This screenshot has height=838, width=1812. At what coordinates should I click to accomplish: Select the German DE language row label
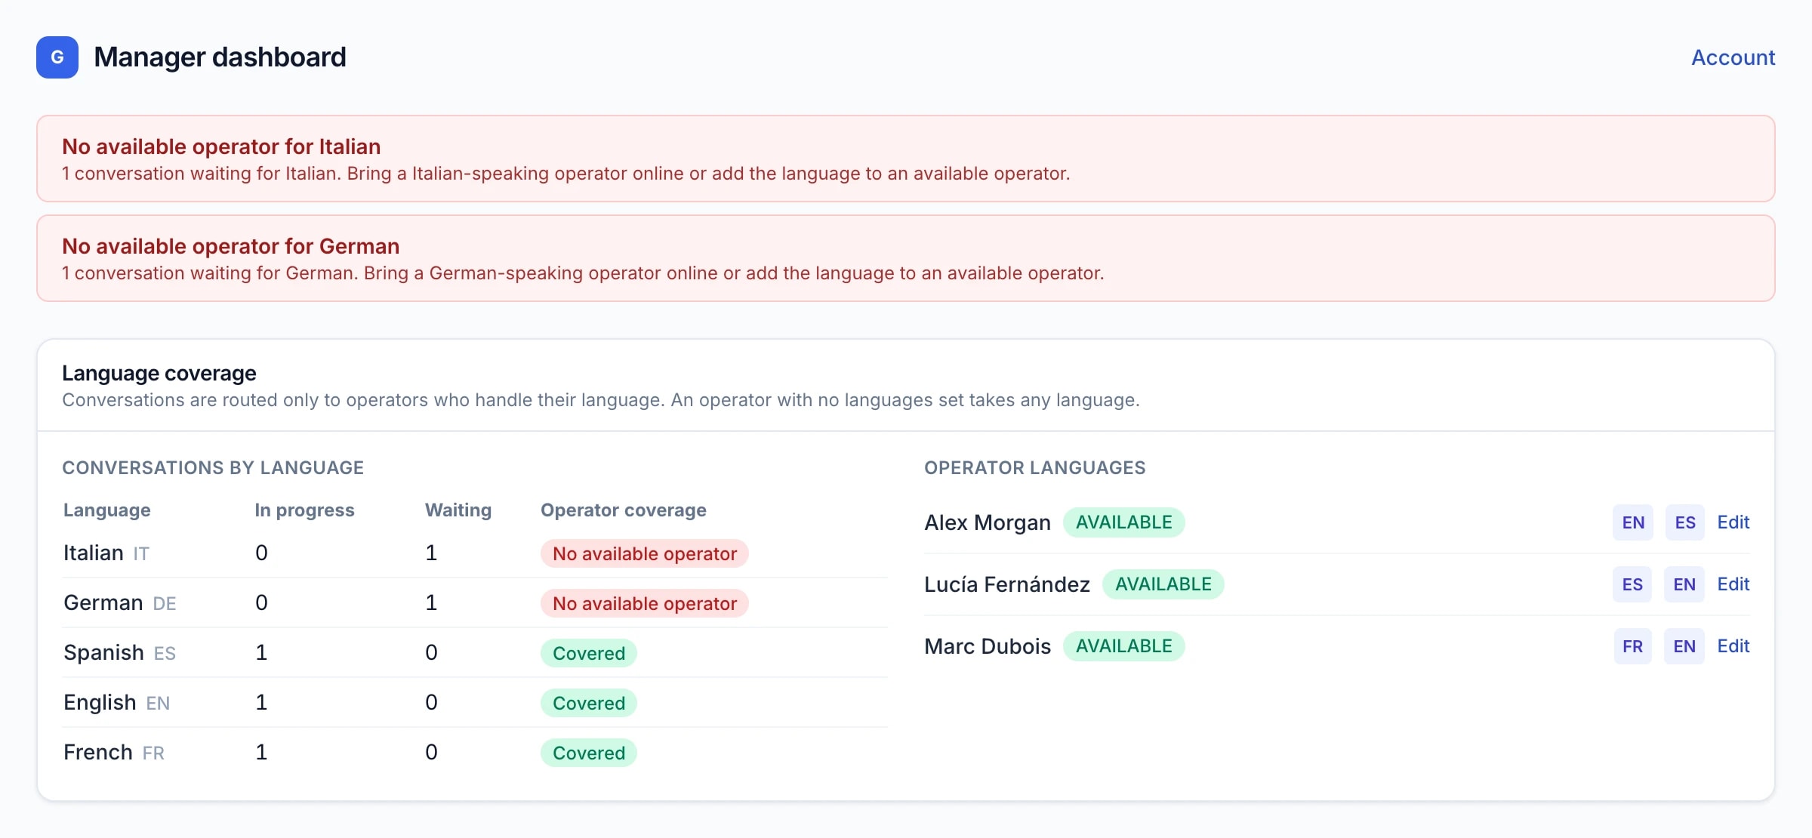[120, 603]
